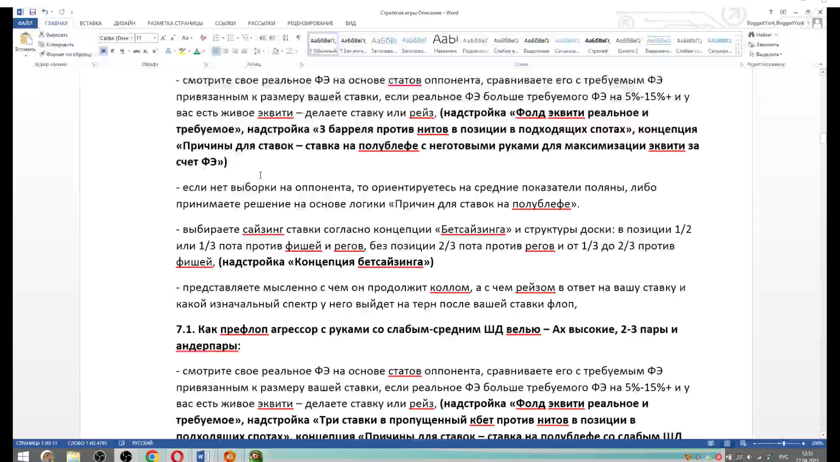Image resolution: width=840 pixels, height=462 pixels.
Task: Click the font color A button
Action: point(197,51)
